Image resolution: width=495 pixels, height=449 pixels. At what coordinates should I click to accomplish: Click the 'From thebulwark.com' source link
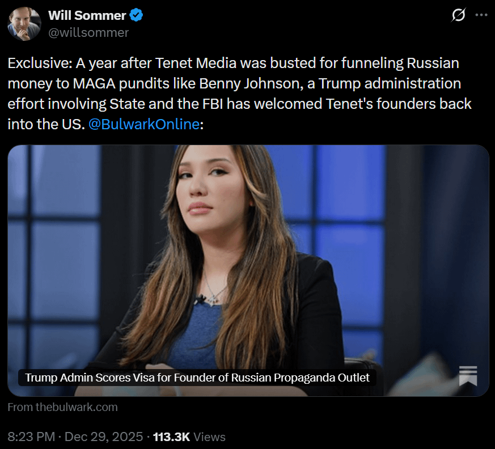(x=63, y=407)
